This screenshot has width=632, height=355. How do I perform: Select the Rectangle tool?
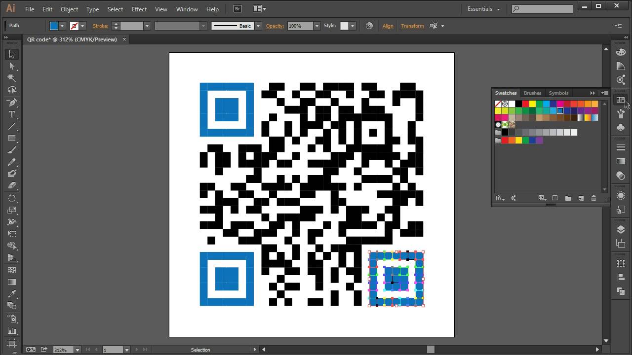click(x=12, y=138)
